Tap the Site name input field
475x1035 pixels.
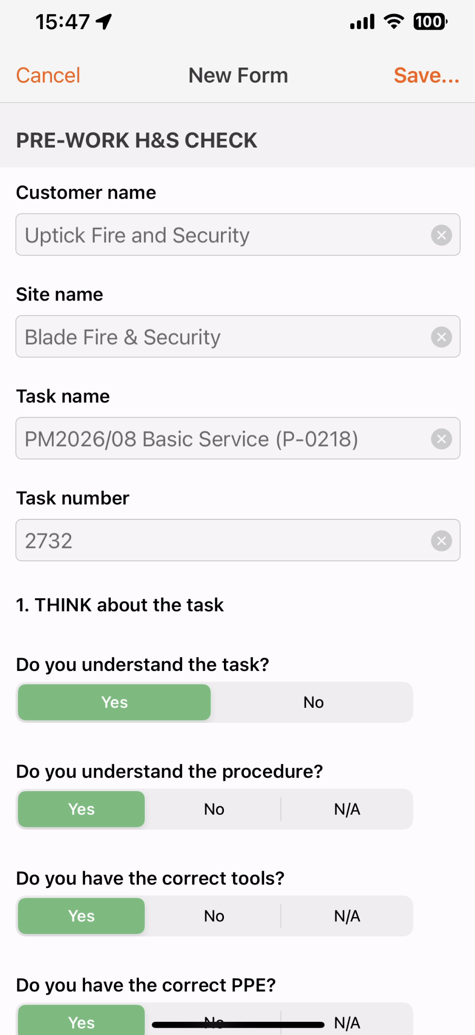pos(223,337)
